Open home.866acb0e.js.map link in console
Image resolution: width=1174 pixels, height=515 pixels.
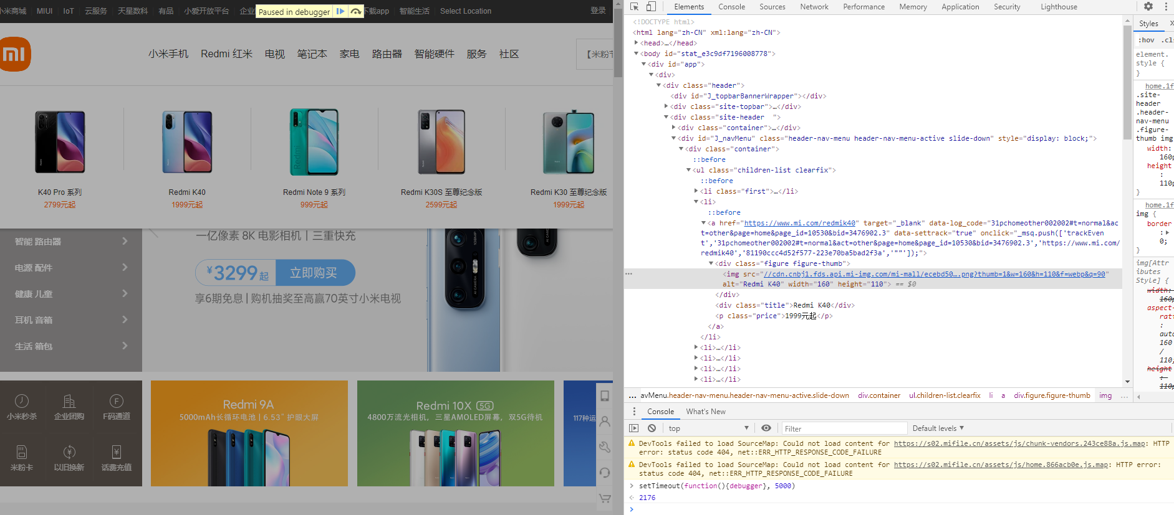[1001, 465]
